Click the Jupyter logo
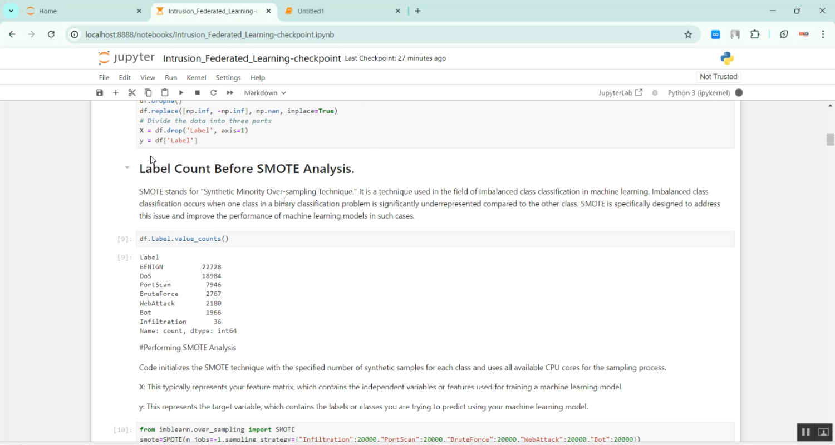 click(126, 58)
